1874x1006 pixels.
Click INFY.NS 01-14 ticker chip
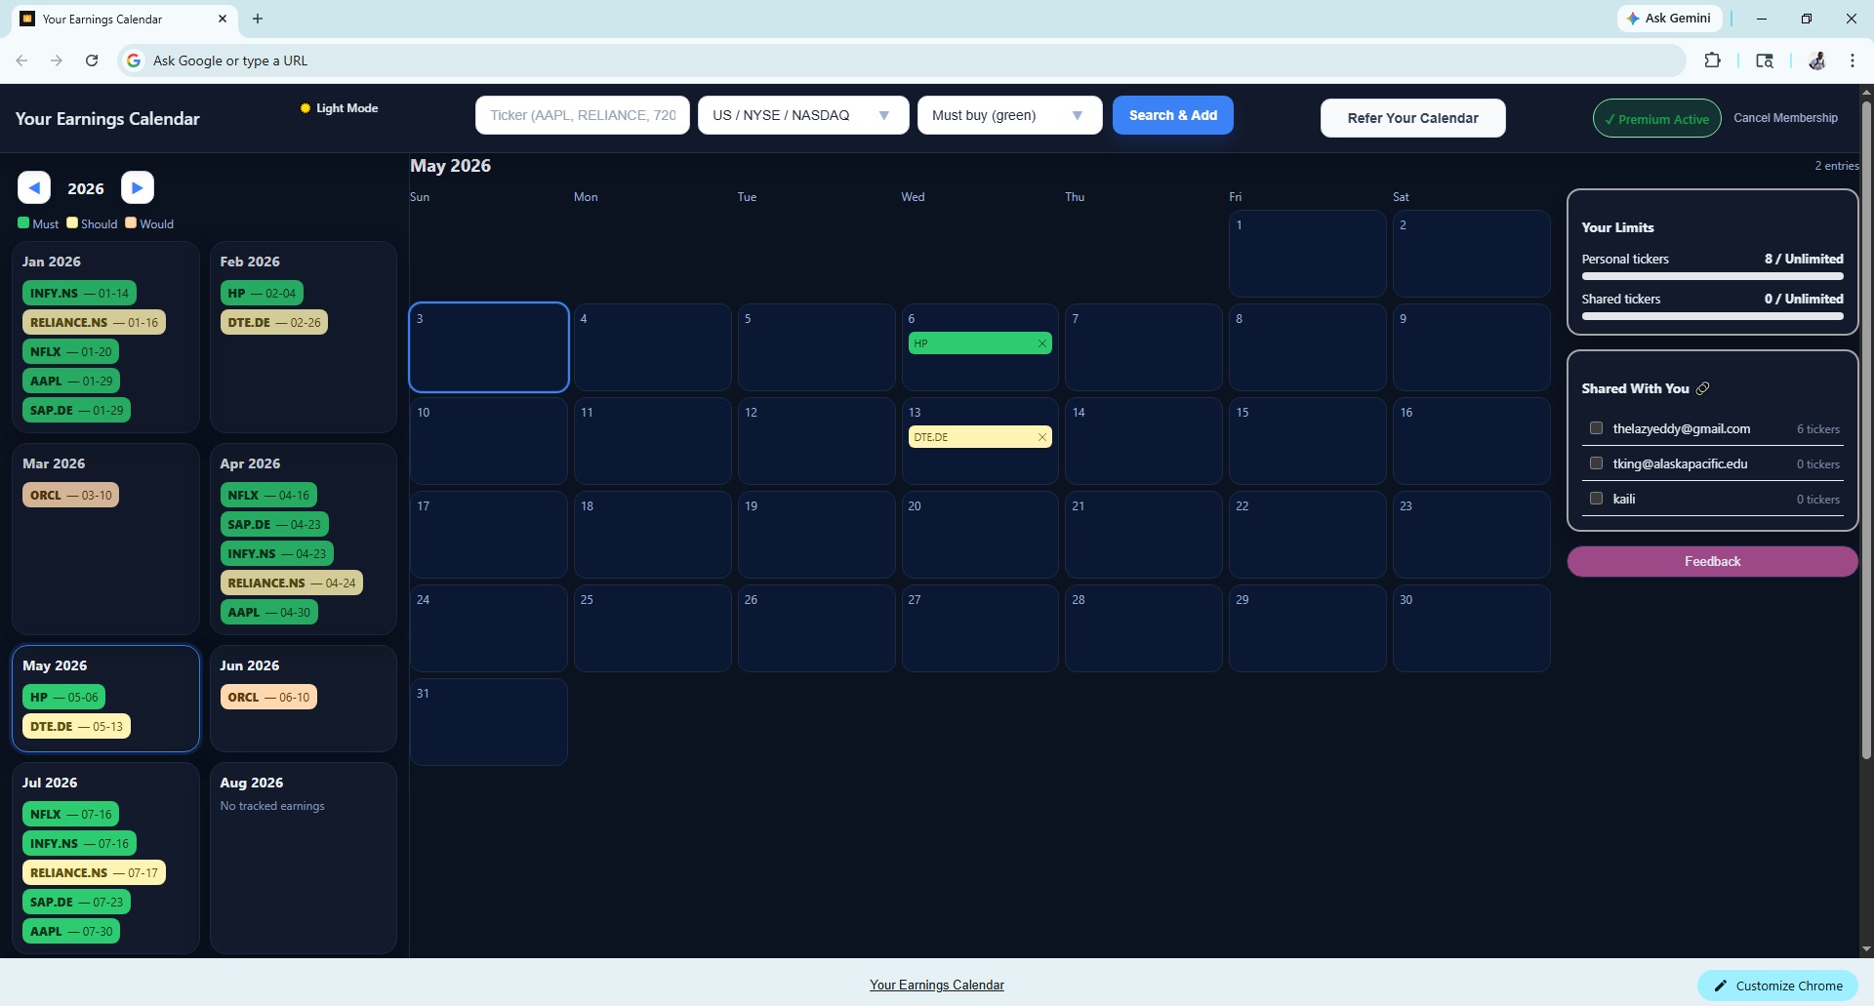(x=79, y=293)
